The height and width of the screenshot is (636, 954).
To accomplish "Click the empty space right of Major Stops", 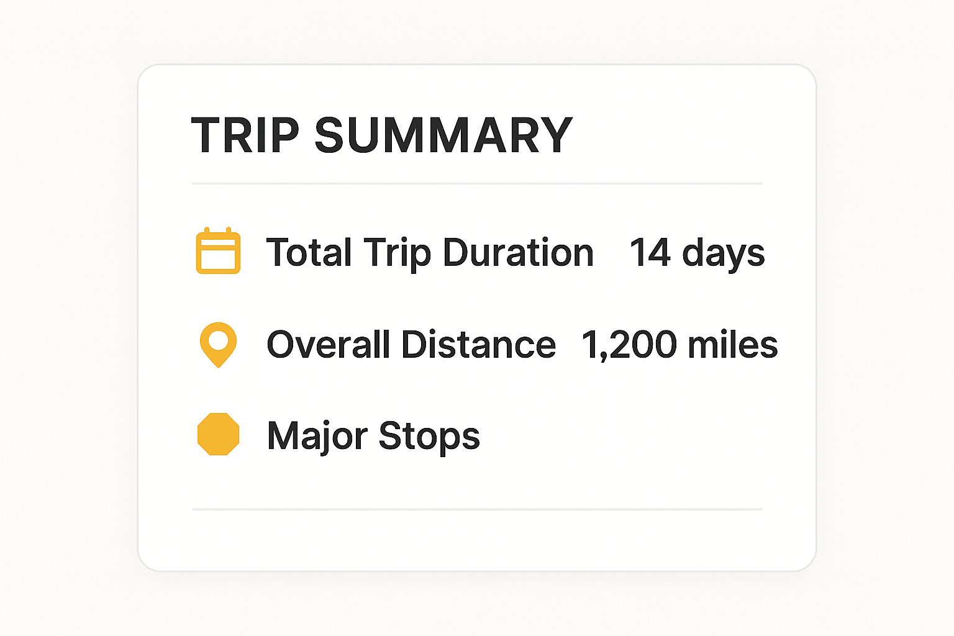I will point(621,435).
